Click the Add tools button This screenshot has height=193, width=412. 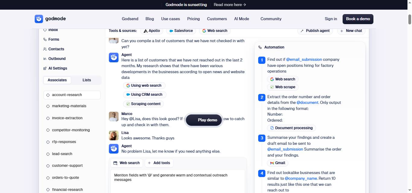(x=159, y=163)
